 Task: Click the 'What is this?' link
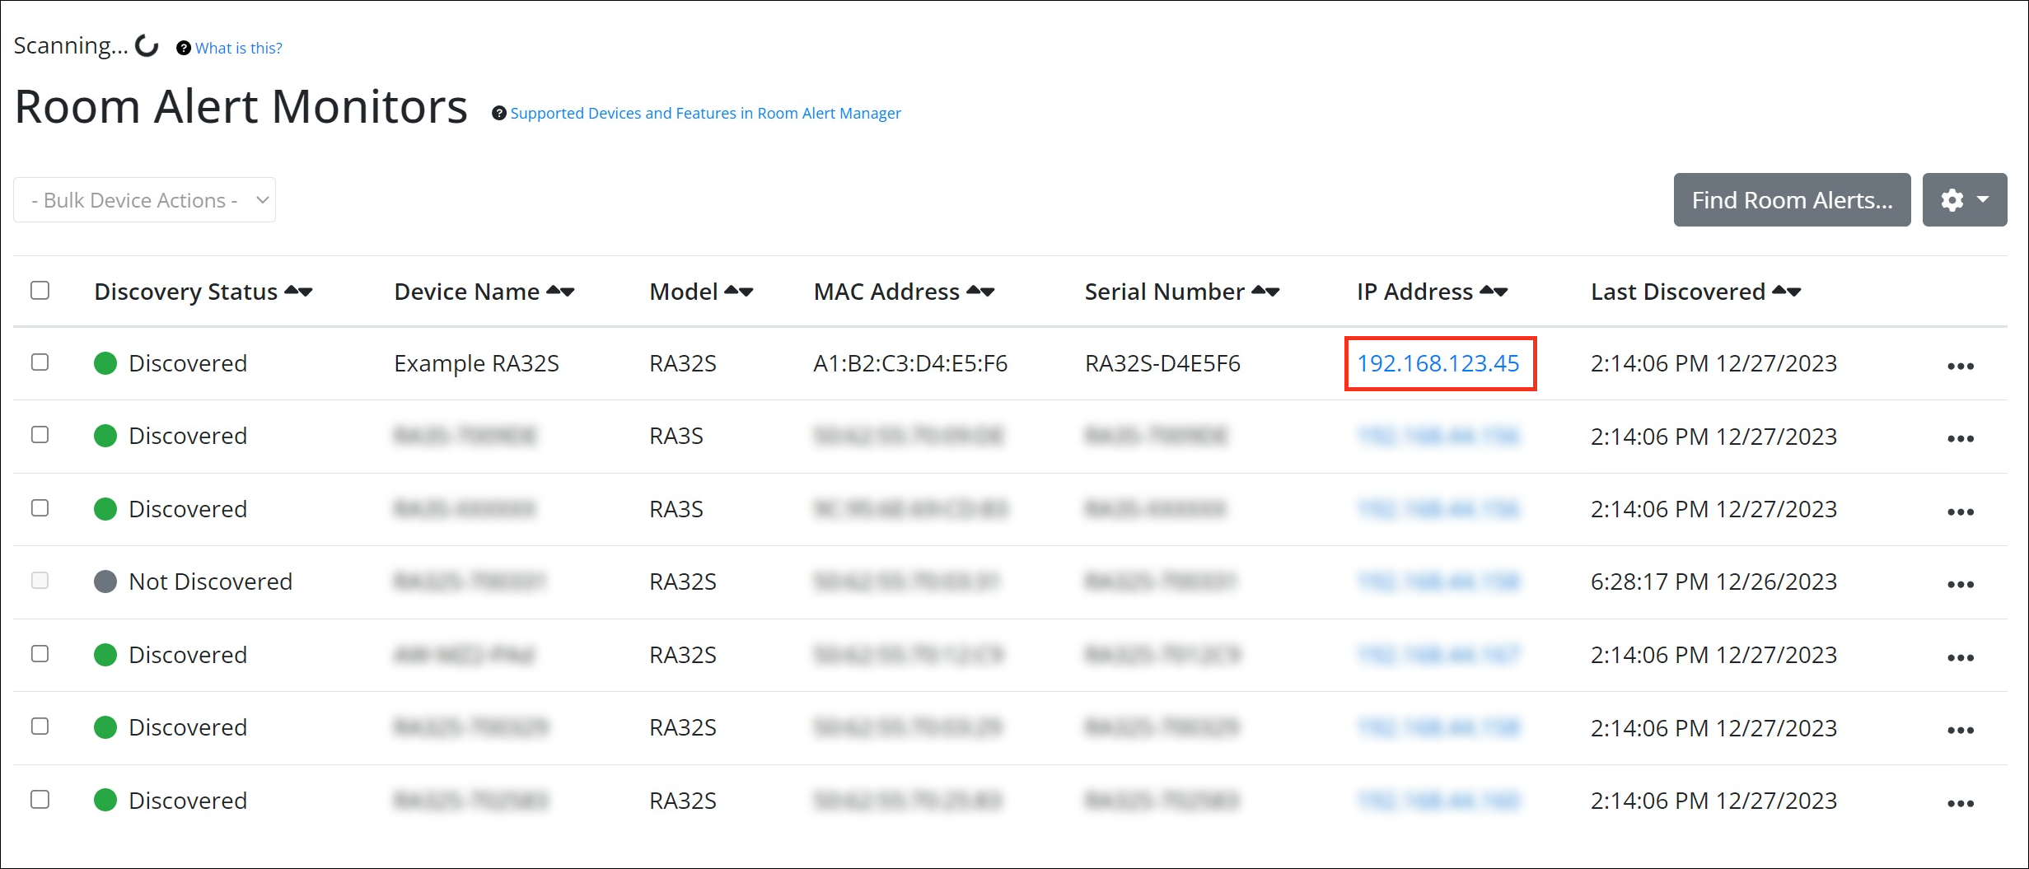[x=238, y=48]
